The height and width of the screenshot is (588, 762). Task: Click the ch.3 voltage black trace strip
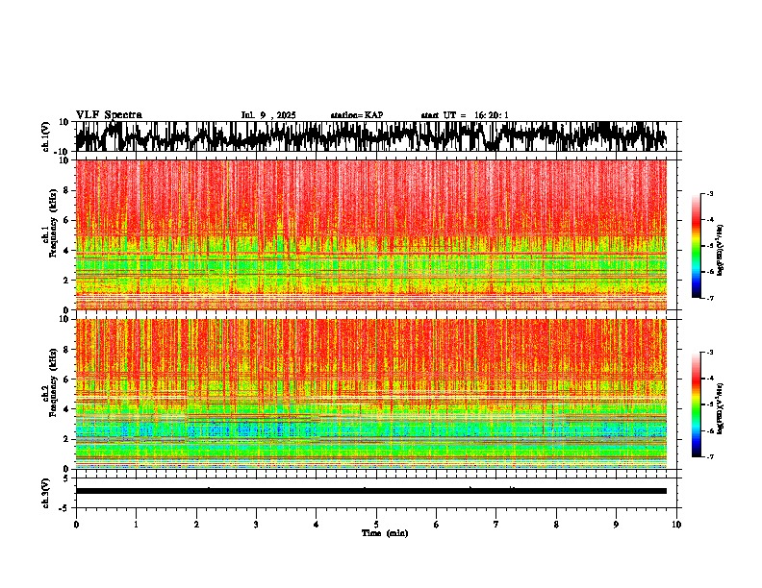pyautogui.click(x=371, y=491)
